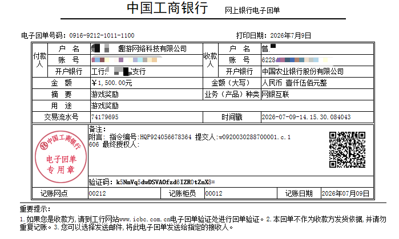399x239 pixels.
Task: Click the 备注 label
Action: tap(98, 129)
